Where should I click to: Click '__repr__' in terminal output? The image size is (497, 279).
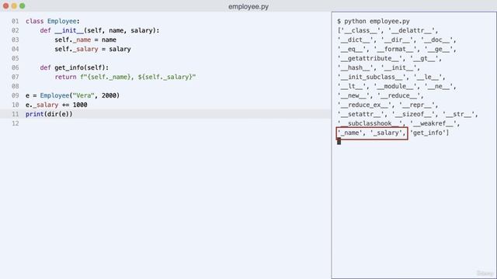point(417,105)
